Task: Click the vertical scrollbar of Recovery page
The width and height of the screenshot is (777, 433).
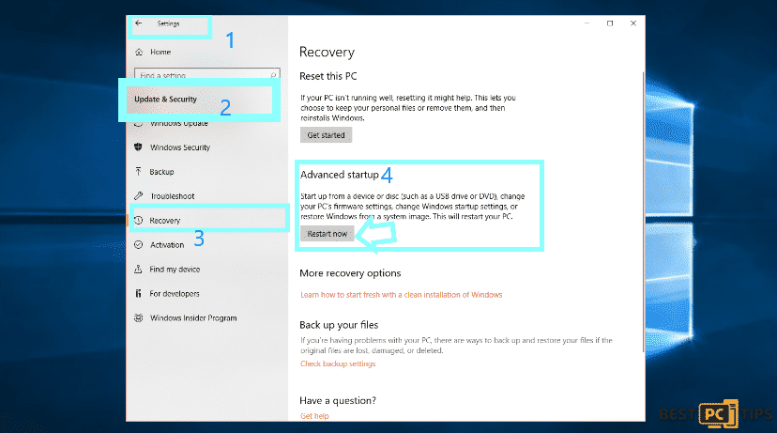Action: point(643,212)
